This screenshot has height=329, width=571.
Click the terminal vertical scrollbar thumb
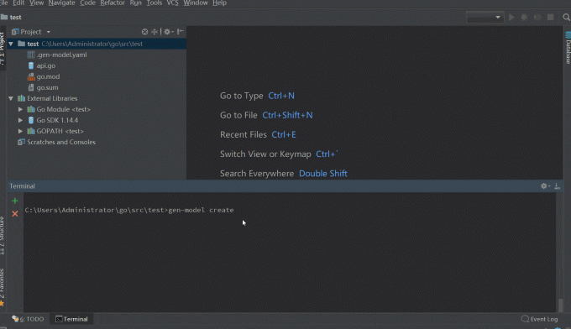[x=560, y=305]
